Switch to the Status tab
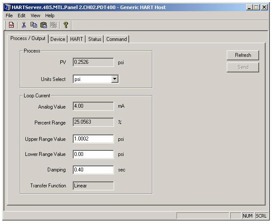272x224 pixels. point(95,39)
